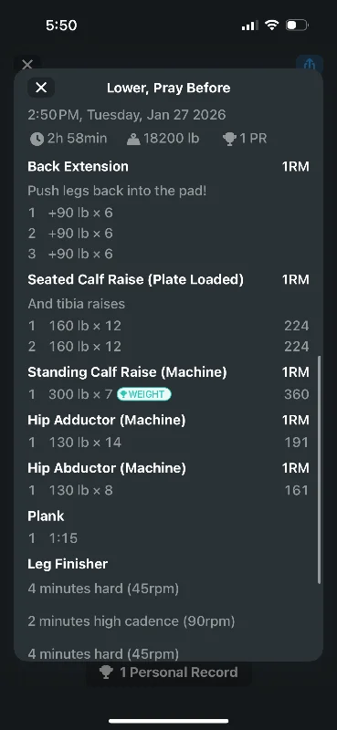Open Seated Calf Raise (Plate Loaded) exercise
Image resolution: width=337 pixels, height=730 pixels.
tap(136, 280)
